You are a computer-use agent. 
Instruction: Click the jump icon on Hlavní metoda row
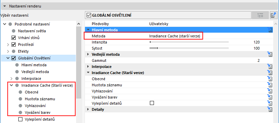coord(270,30)
